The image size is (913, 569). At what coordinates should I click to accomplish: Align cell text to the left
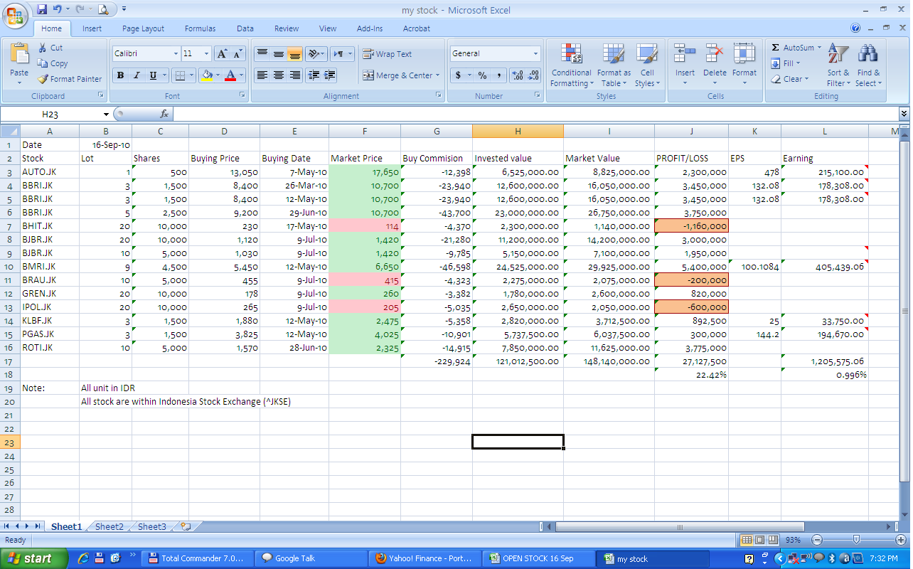pos(262,75)
